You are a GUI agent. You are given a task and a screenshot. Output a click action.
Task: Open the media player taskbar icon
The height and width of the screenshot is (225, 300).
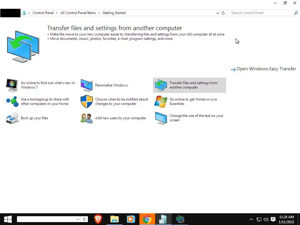(x=131, y=219)
